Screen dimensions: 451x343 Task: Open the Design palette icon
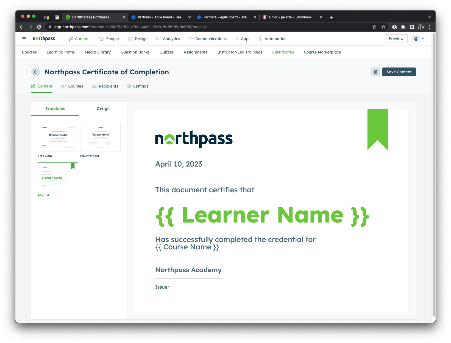(130, 39)
